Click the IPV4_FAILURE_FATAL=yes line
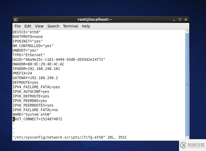The height and width of the screenshot is (151, 206). [36, 87]
